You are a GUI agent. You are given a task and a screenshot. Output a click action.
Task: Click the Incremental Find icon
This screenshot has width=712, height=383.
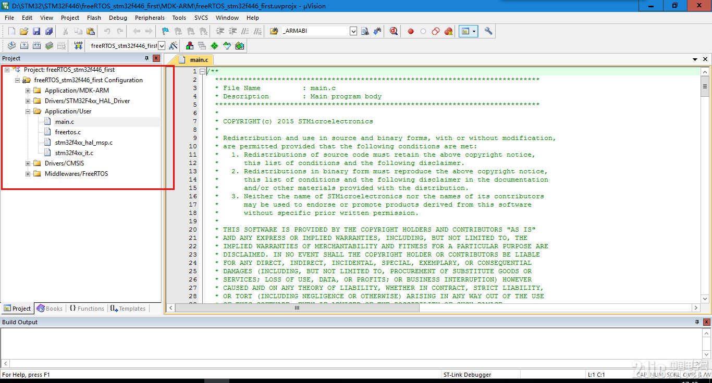pyautogui.click(x=377, y=31)
